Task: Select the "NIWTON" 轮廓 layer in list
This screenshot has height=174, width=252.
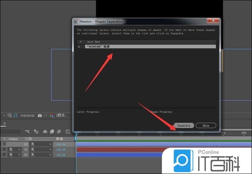Action: (x=150, y=46)
